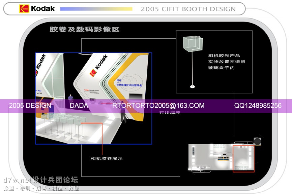
Task: Click the Kodak wordmark in the header
Action: pyautogui.click(x=43, y=8)
